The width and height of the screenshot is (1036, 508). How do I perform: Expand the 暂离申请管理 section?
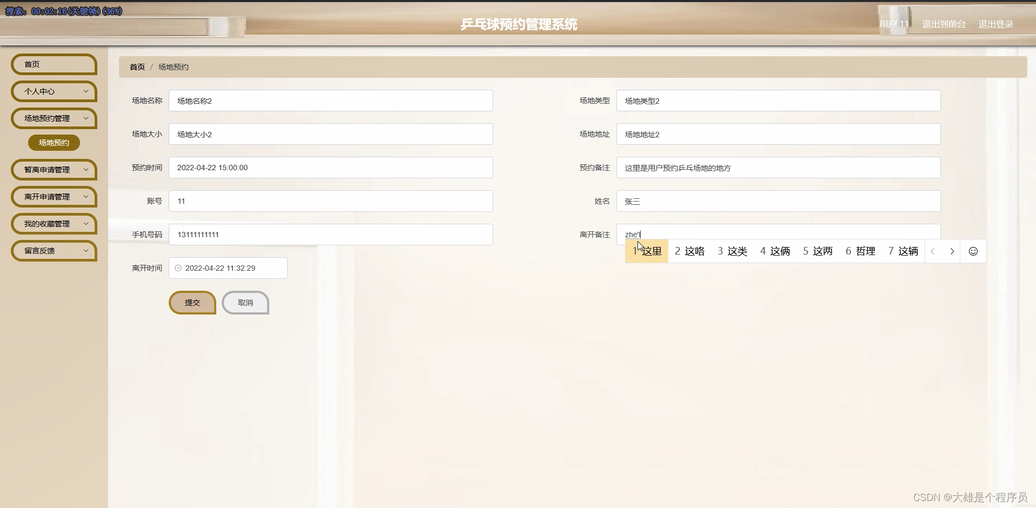coord(54,170)
